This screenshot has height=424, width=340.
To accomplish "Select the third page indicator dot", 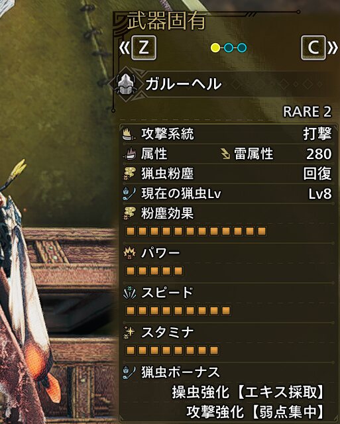I will (242, 48).
